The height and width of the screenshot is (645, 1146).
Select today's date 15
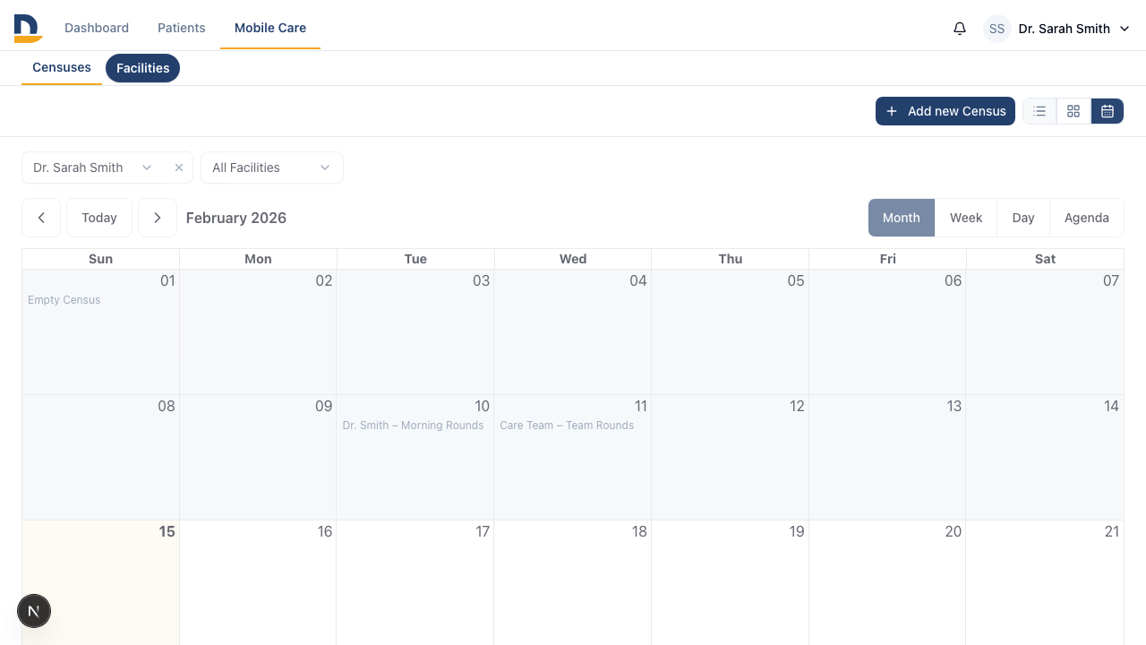click(x=167, y=531)
